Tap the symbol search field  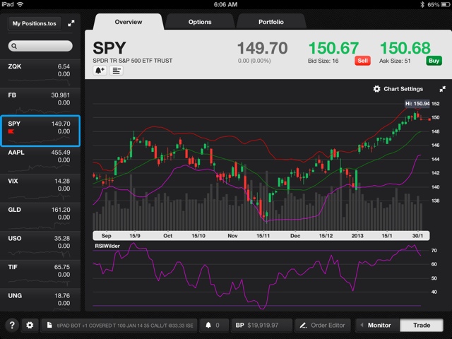40,46
